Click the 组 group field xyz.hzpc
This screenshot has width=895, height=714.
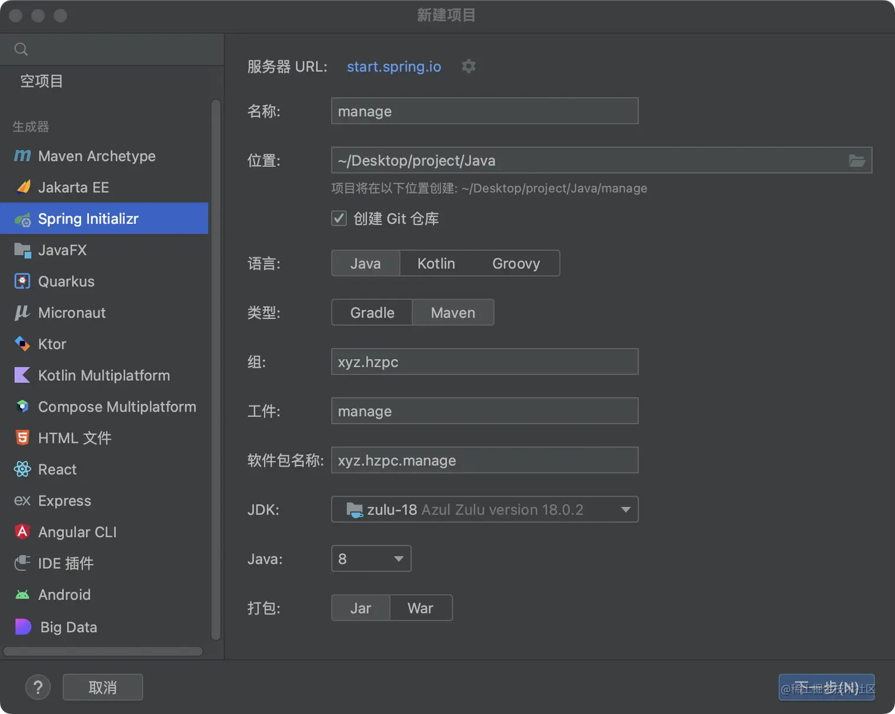click(x=485, y=362)
